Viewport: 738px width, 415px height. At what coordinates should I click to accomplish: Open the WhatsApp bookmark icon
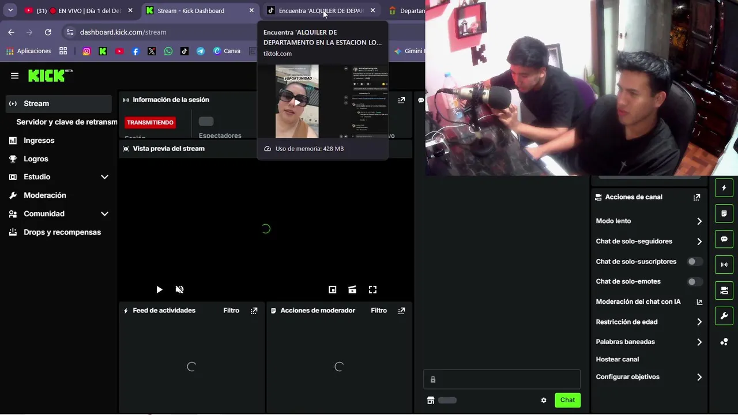[168, 51]
